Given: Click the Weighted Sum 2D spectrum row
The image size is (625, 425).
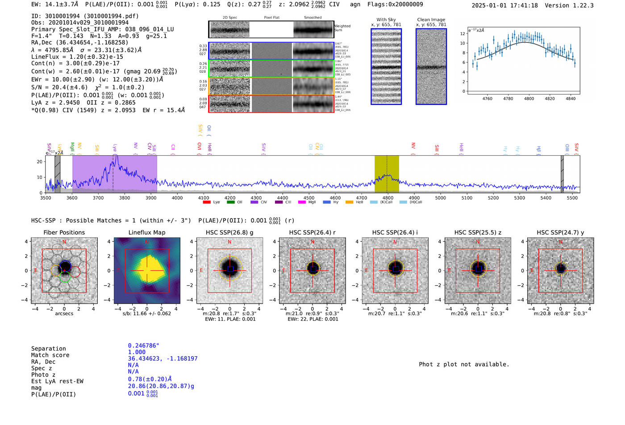Looking at the screenshot, I should (271, 29).
